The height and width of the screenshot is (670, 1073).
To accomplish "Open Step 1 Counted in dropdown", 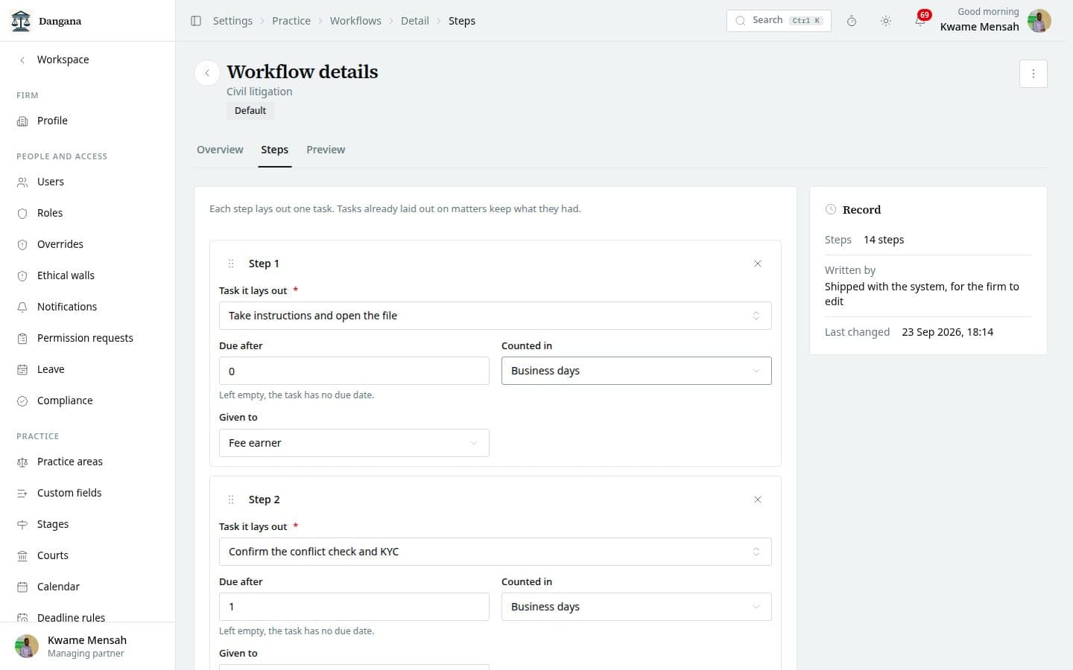I will (x=636, y=371).
